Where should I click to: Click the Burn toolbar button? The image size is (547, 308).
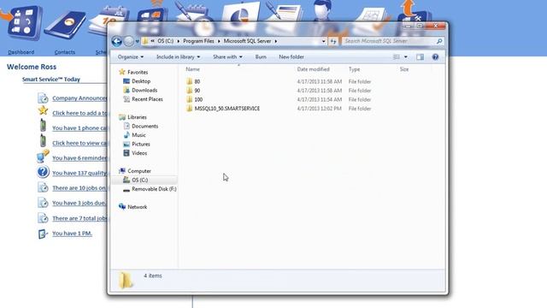(261, 56)
